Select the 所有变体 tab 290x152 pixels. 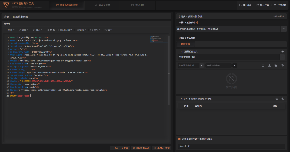pos(185,44)
